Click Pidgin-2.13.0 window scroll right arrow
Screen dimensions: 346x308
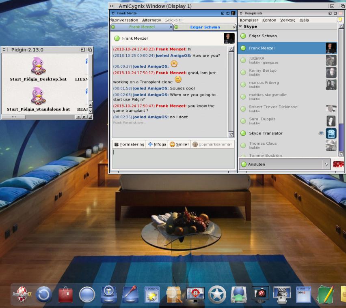(x=84, y=117)
